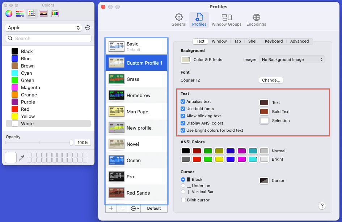The height and width of the screenshot is (222, 342).
Task: Click the Normal red ANSI color swatch
Action: pos(197,151)
